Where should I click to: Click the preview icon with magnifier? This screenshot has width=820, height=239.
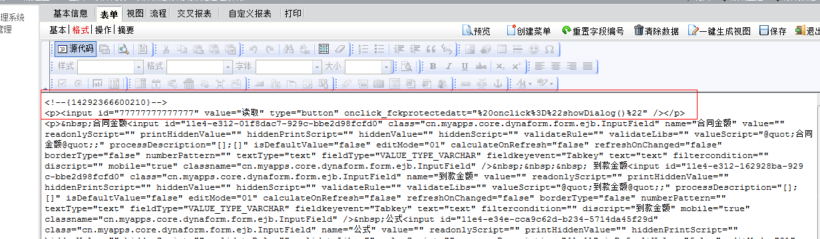click(124, 49)
